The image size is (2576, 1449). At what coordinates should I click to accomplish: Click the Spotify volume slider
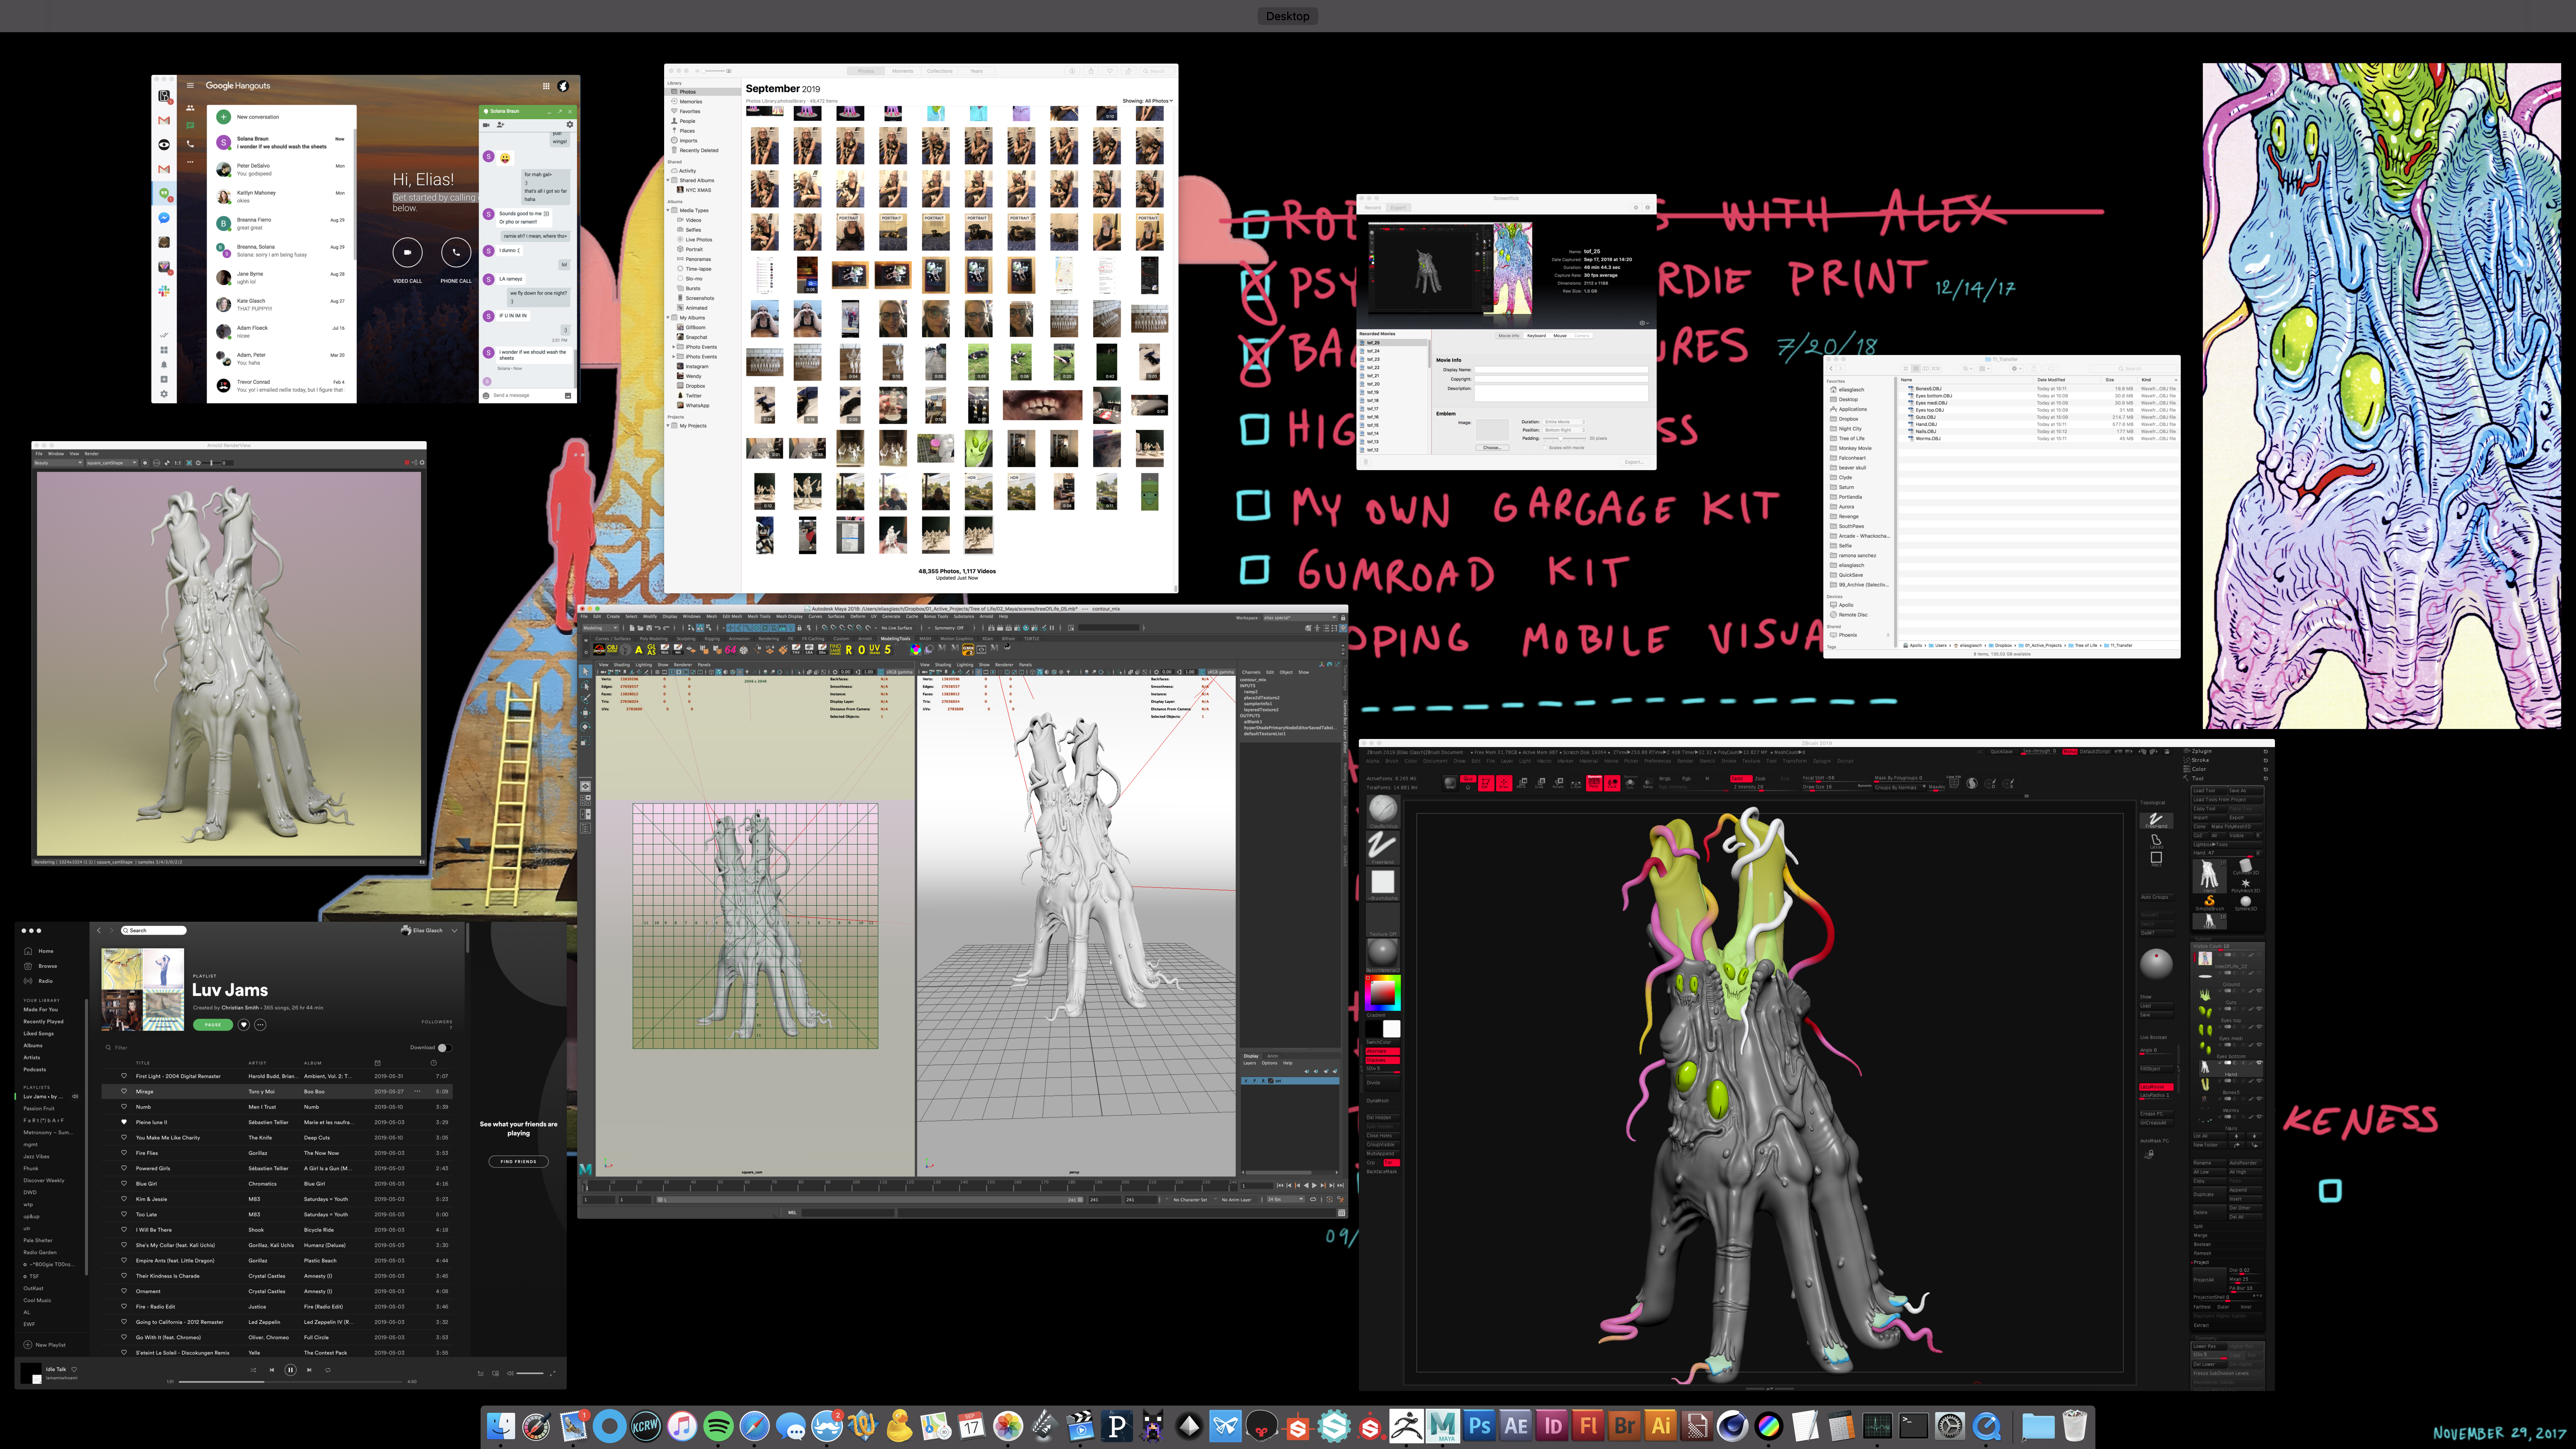click(530, 1373)
